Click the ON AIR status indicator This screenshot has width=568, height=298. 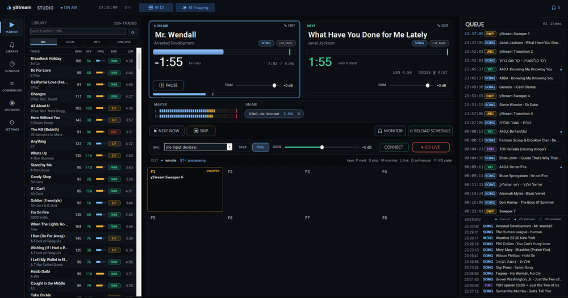click(x=69, y=7)
